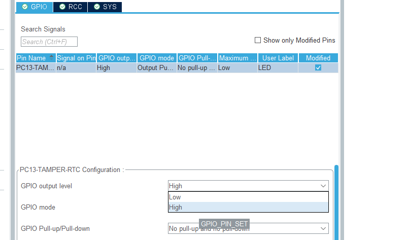Sort by Pin Name column header
This screenshot has height=240, width=408.
coord(31,58)
